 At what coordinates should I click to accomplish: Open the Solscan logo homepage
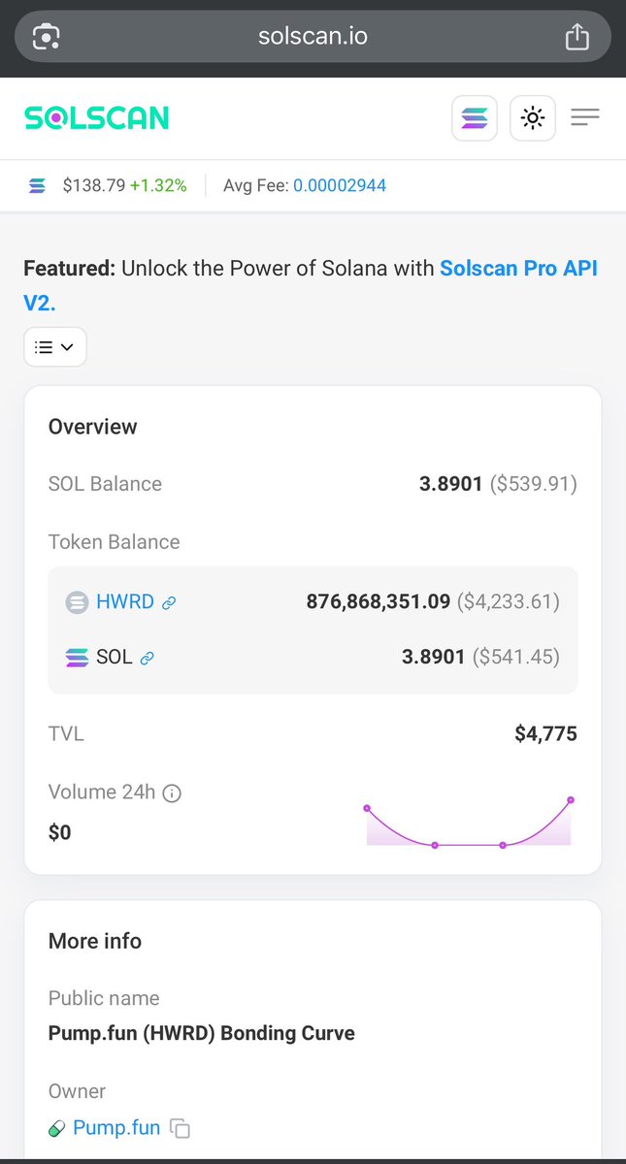[x=96, y=118]
